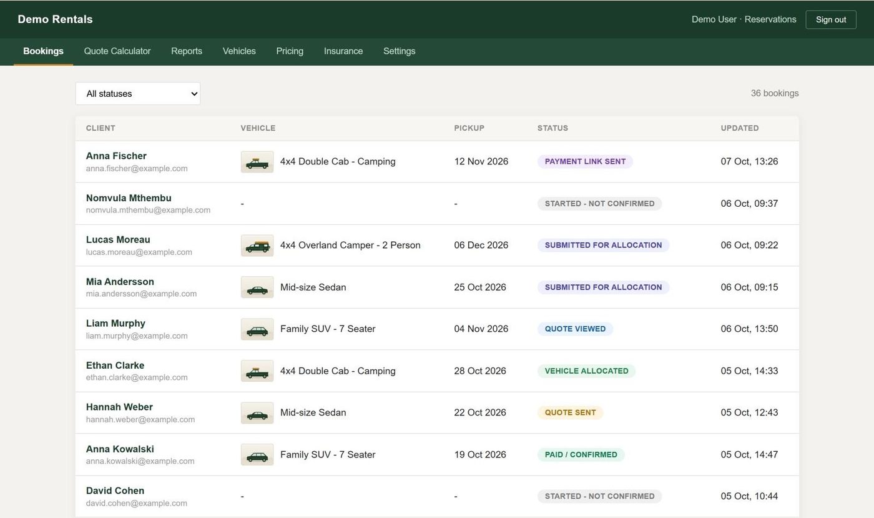Click updated time 05 Oct, 14:47
Image resolution: width=874 pixels, height=518 pixels.
749,454
